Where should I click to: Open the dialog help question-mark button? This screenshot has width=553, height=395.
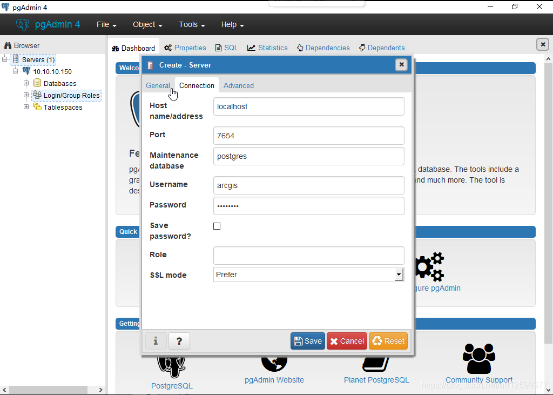[179, 341]
